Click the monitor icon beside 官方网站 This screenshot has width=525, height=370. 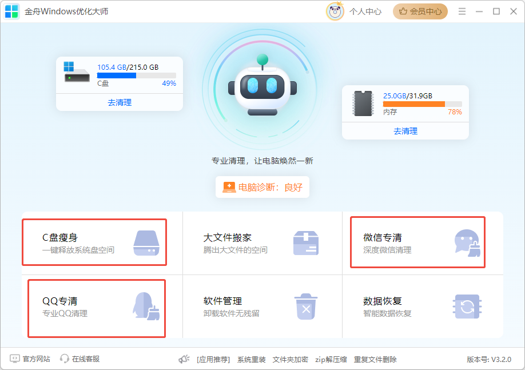(15, 359)
